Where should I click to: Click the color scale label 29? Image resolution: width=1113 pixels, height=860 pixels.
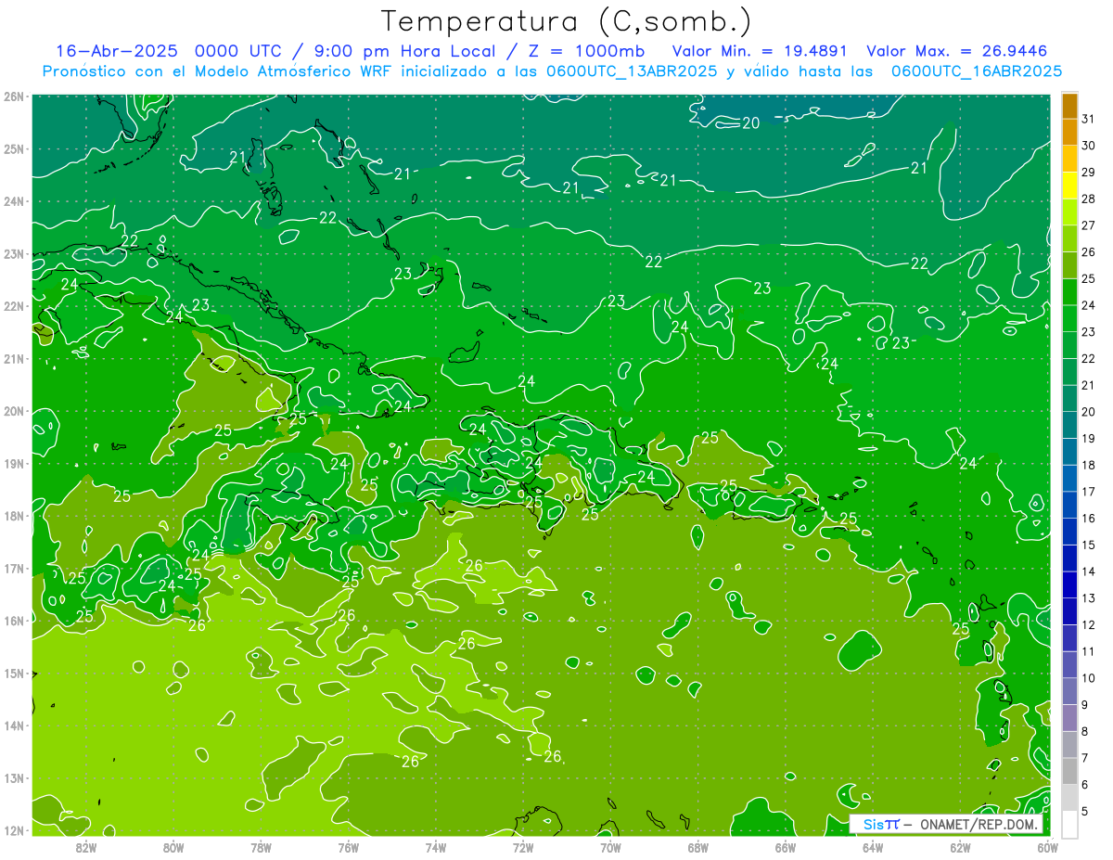(1089, 173)
